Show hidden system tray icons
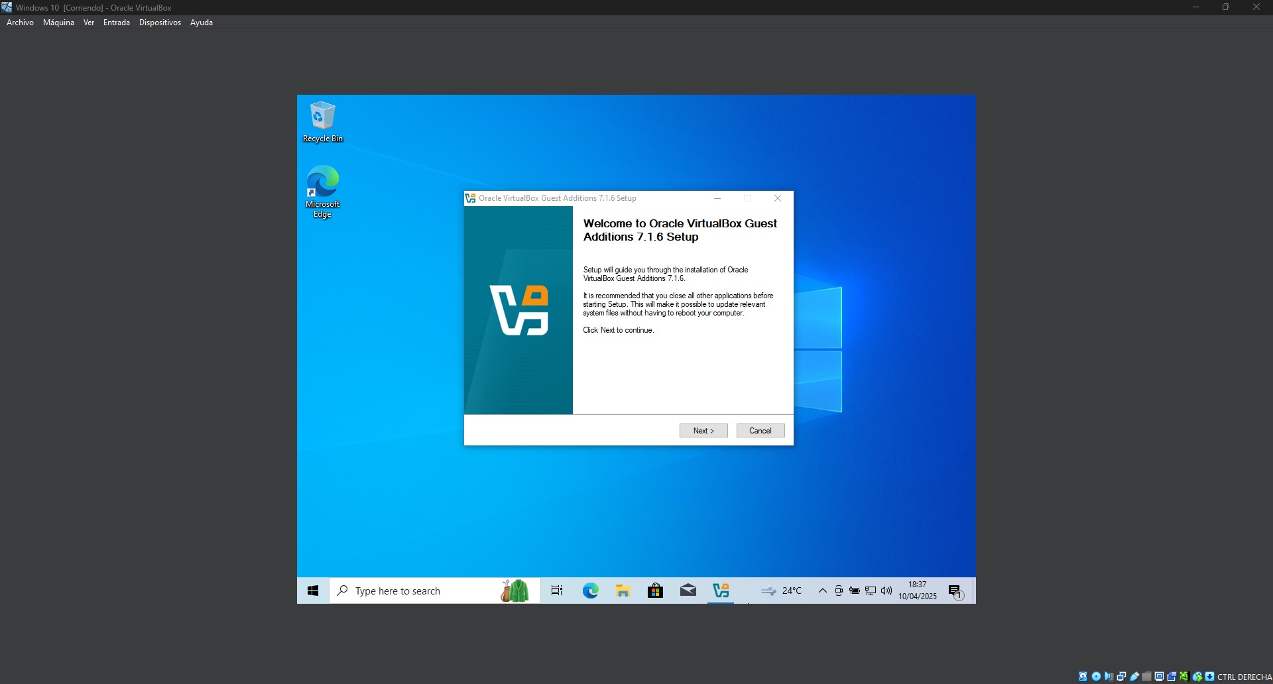The width and height of the screenshot is (1273, 684). [x=822, y=591]
